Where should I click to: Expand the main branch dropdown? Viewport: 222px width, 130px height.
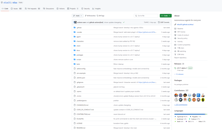(x=78, y=16)
